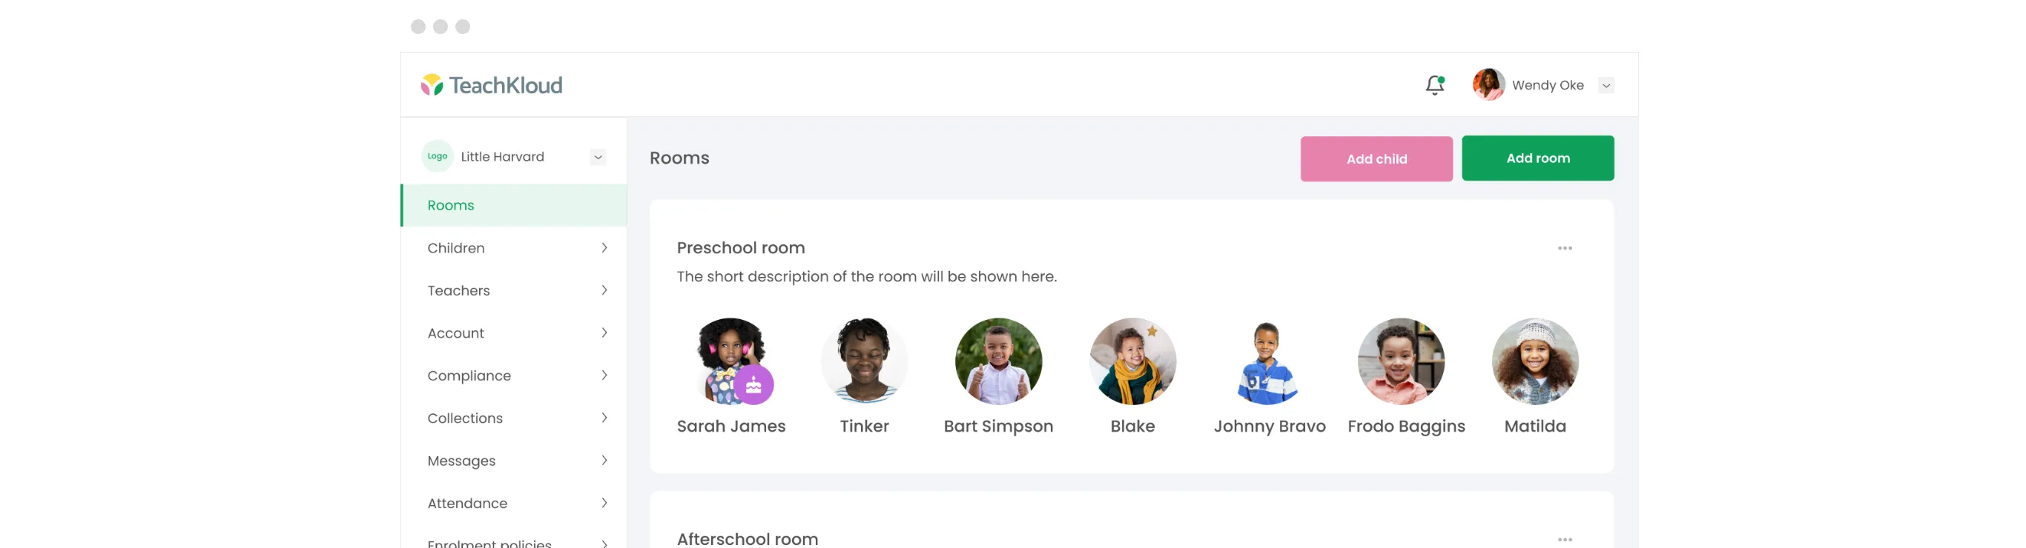Select Rooms in the sidebar
This screenshot has height=548, width=2026.
(x=514, y=206)
